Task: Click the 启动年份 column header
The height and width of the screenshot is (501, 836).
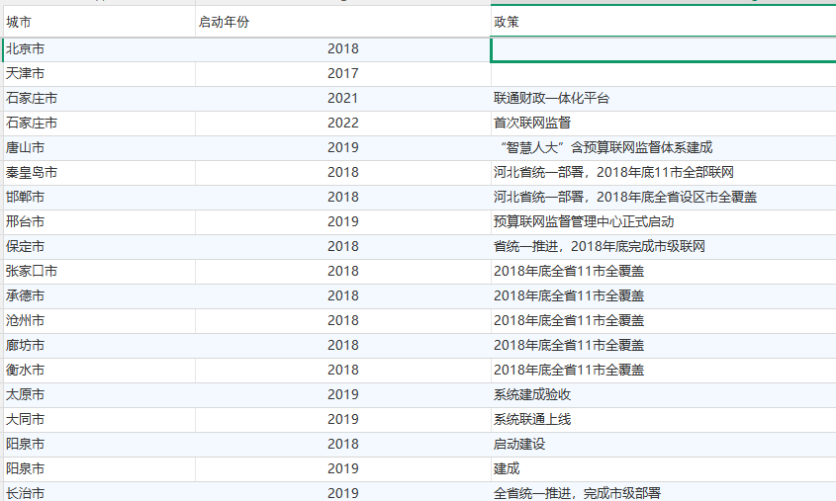Action: [x=343, y=22]
